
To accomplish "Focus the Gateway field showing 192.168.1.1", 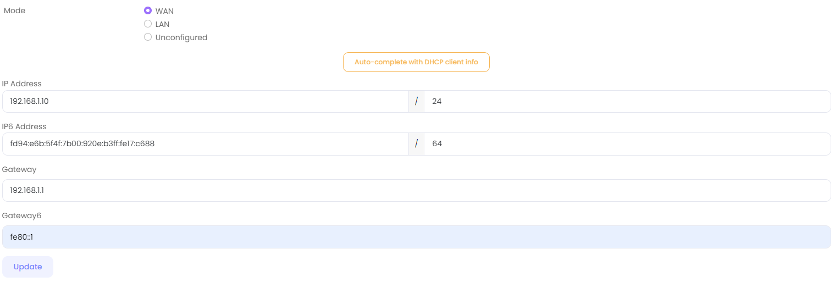I will coord(416,190).
